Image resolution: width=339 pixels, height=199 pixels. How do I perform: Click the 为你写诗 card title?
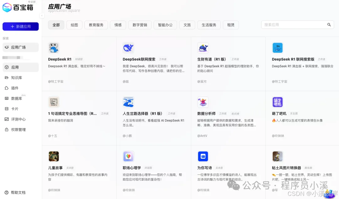(205, 168)
